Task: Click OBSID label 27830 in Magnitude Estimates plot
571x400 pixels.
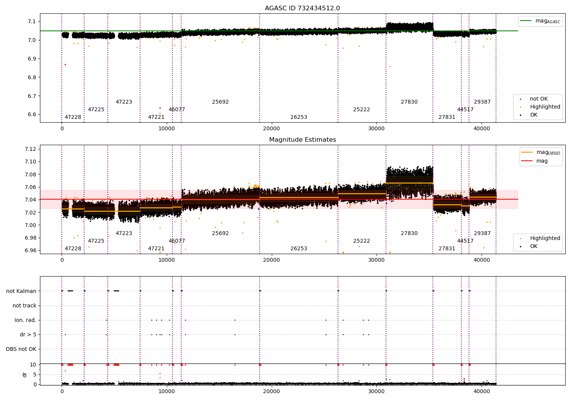Action: 409,234
